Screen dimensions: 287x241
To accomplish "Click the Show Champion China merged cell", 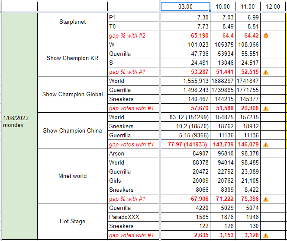I will tap(72, 131).
